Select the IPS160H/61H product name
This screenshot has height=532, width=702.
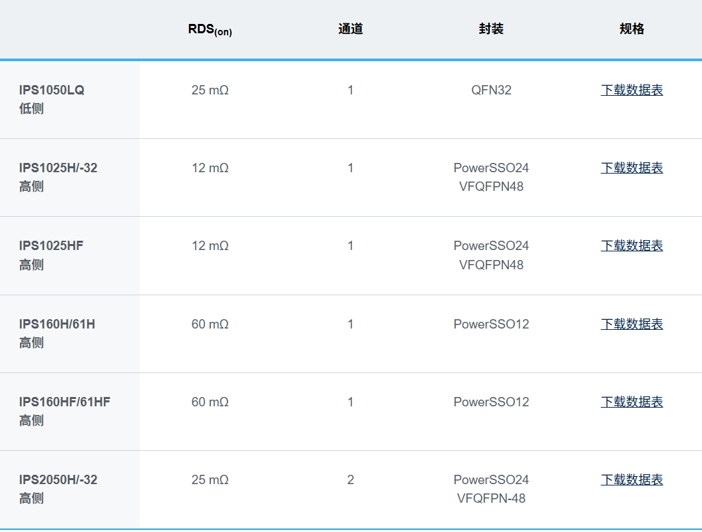tap(57, 324)
